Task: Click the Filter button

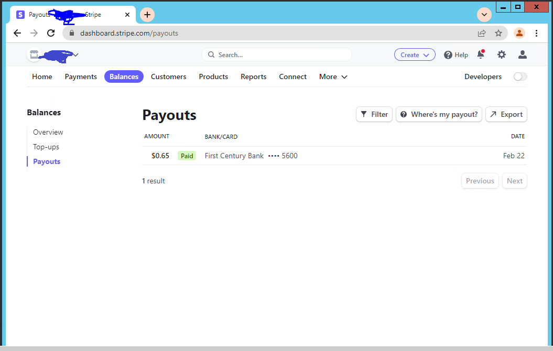Action: pyautogui.click(x=374, y=114)
